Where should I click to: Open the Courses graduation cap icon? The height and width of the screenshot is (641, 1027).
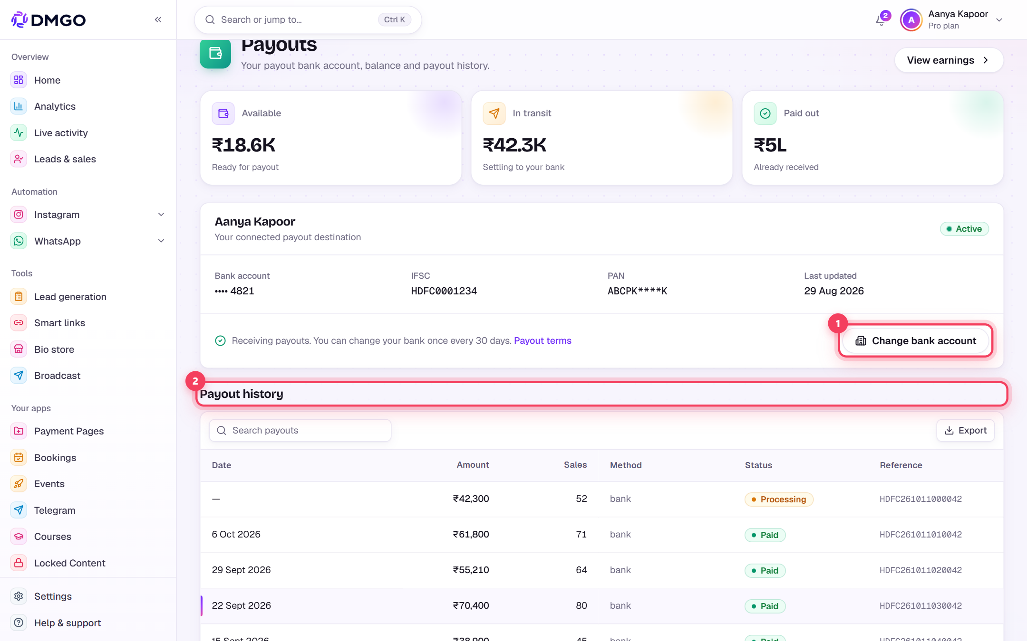click(19, 536)
